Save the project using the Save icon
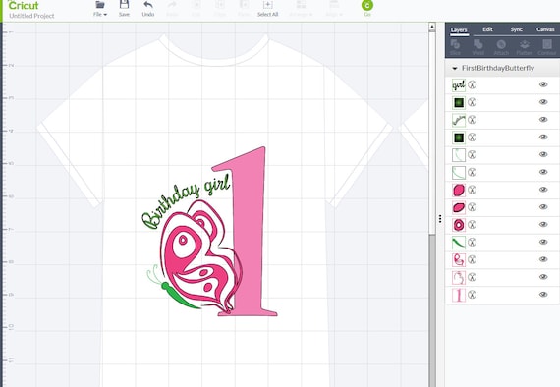560x387 pixels. [x=124, y=8]
